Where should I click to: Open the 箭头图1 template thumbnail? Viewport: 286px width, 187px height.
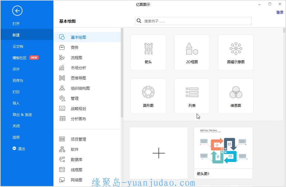(x=223, y=149)
